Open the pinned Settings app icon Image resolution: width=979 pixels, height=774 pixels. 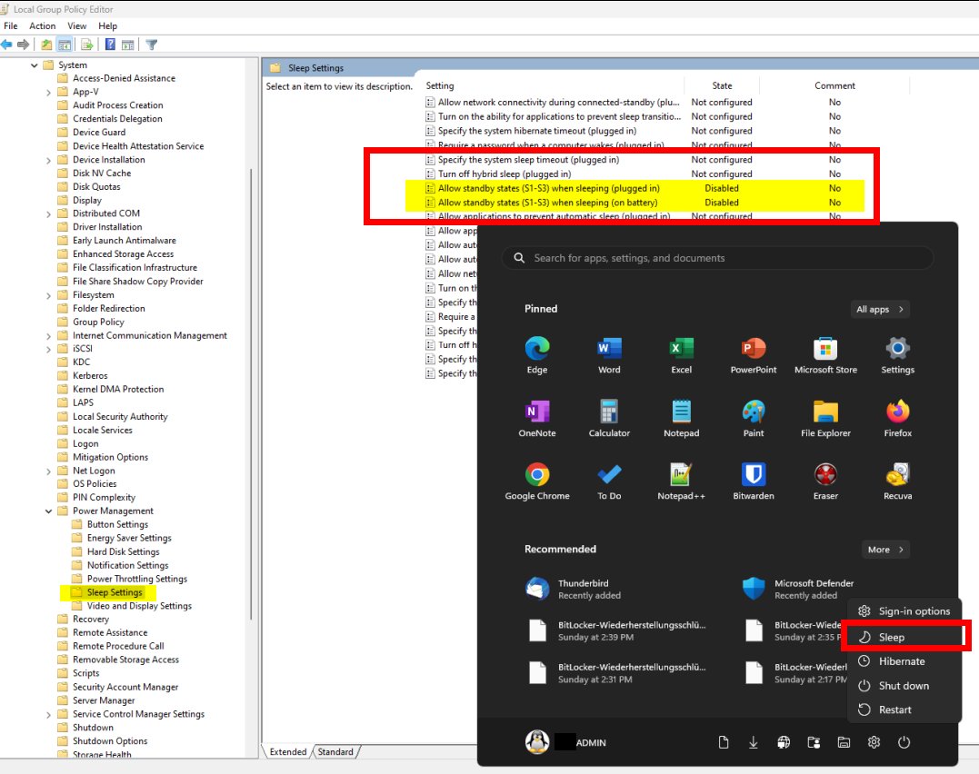pyautogui.click(x=898, y=355)
